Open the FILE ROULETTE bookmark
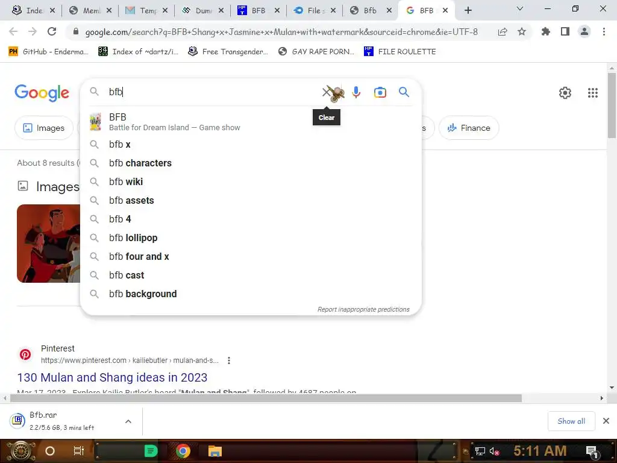 (400, 52)
